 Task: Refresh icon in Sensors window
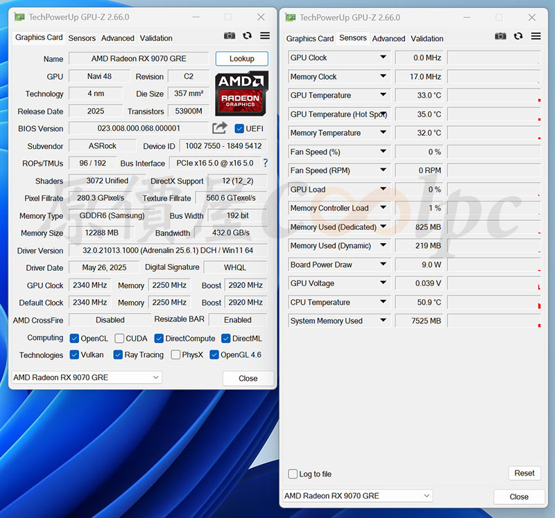(518, 36)
